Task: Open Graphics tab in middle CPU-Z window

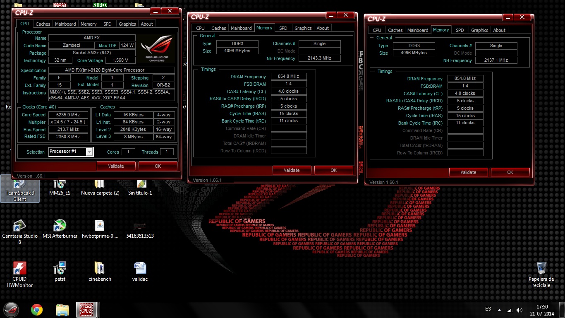Action: click(x=303, y=28)
